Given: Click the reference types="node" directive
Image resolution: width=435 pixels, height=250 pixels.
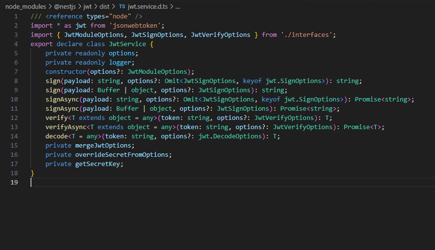Looking at the screenshot, I should click(86, 17).
